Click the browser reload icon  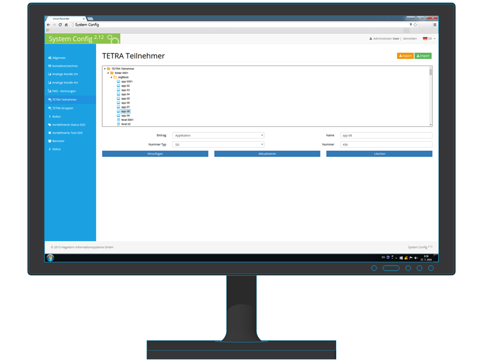click(60, 25)
